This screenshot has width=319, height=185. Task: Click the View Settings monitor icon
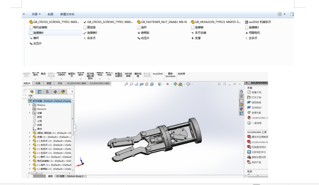[188, 84]
